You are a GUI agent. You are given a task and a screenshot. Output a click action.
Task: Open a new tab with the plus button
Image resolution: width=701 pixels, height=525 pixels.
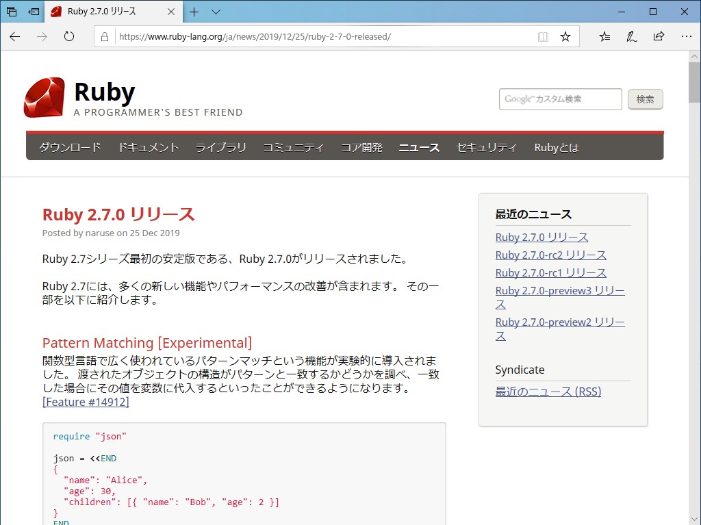(x=196, y=13)
